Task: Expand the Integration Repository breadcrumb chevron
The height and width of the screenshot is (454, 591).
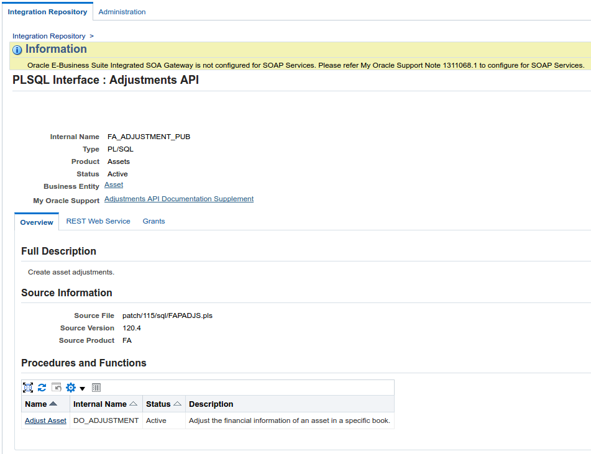Action: [x=91, y=36]
